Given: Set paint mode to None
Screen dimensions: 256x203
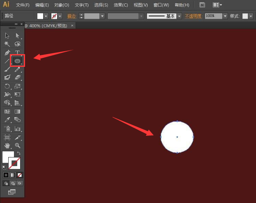Looking at the screenshot, I should tap(20, 175).
